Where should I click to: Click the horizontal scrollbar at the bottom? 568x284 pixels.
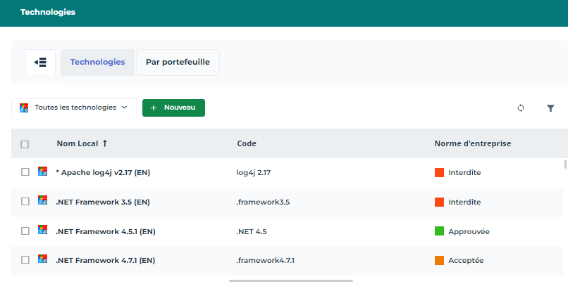coord(290,280)
